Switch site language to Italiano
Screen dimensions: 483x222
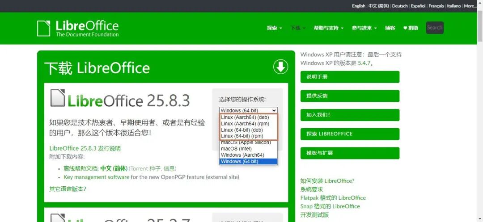[454, 6]
